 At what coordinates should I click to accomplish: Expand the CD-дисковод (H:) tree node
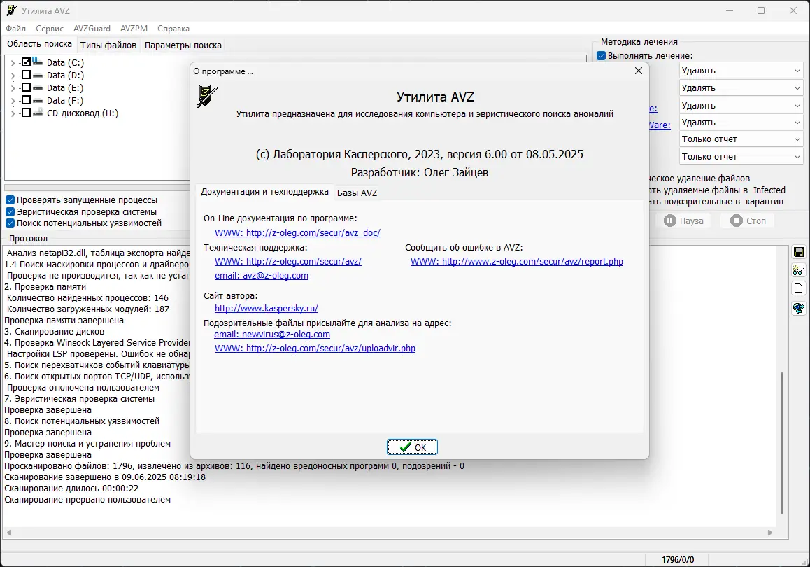point(13,113)
